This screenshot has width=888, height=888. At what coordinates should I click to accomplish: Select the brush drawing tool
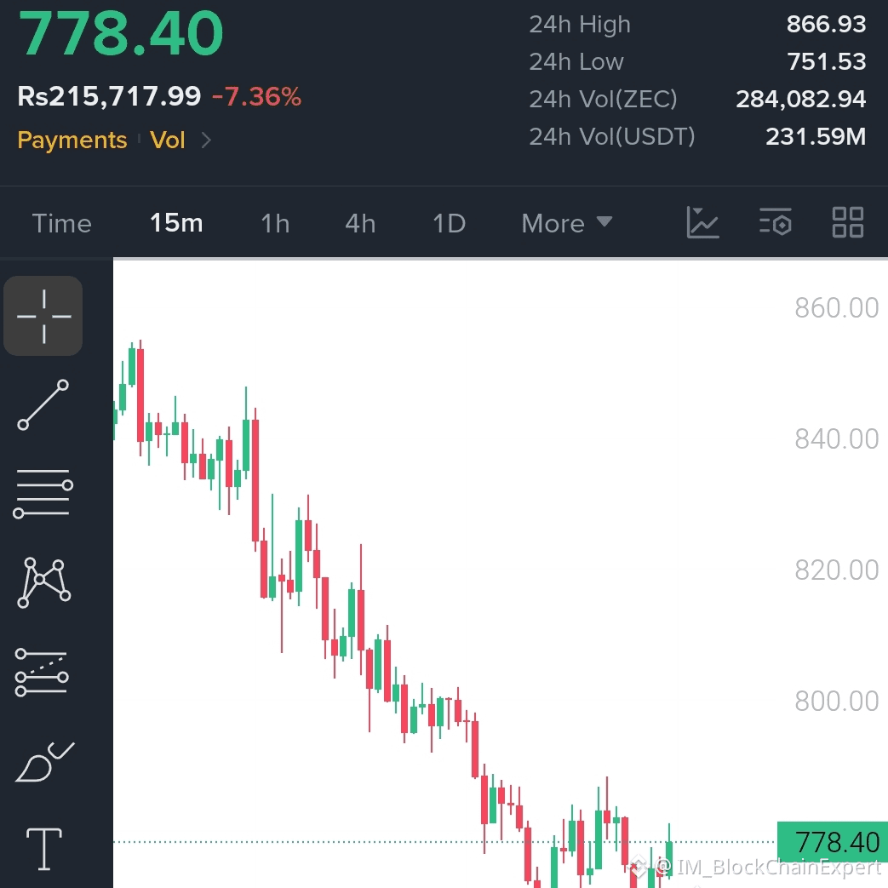pos(45,762)
